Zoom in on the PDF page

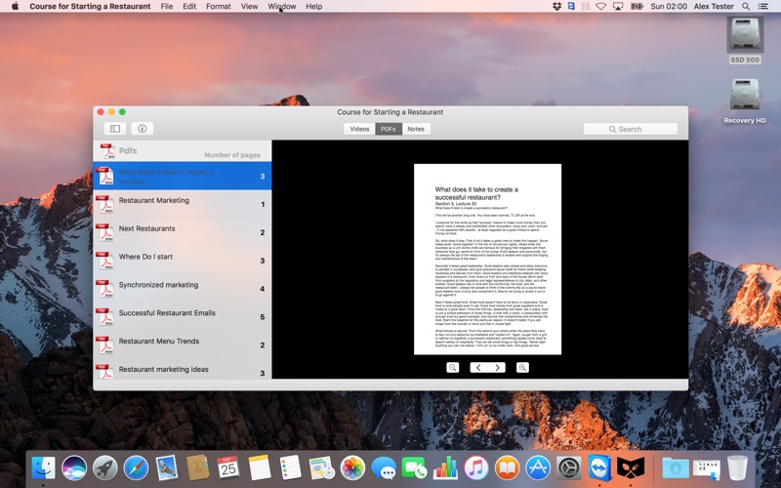pos(522,368)
